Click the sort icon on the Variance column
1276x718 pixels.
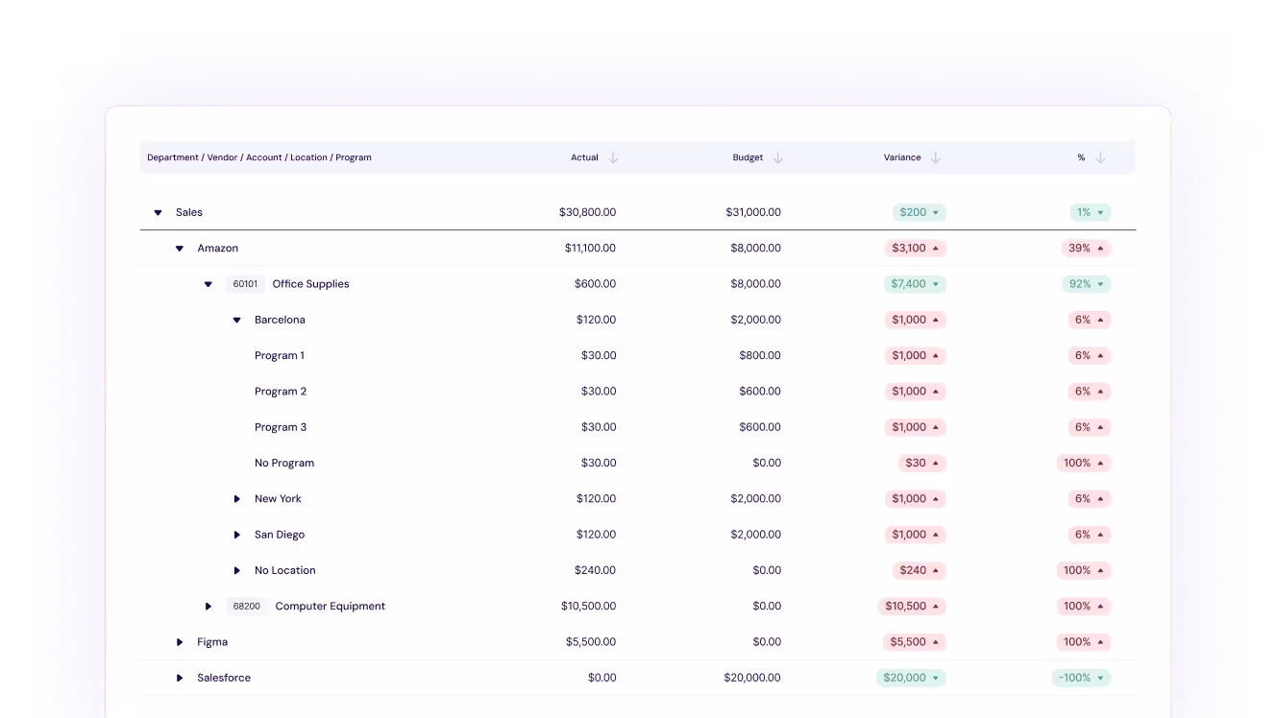934,157
